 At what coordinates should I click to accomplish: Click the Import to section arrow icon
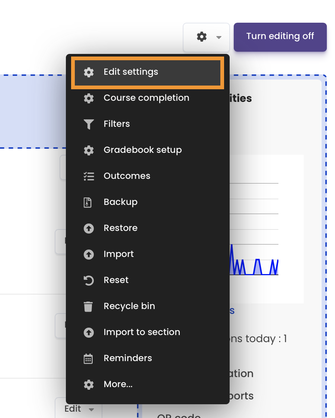pos(89,333)
